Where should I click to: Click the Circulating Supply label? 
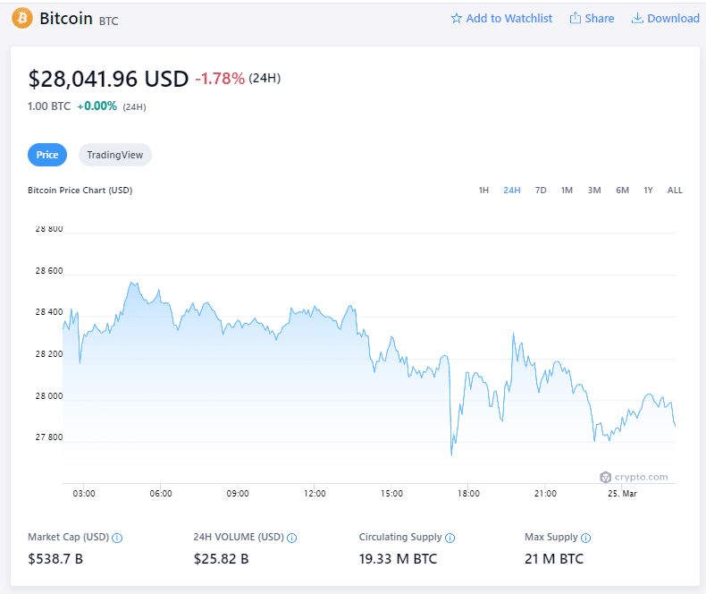(400, 538)
